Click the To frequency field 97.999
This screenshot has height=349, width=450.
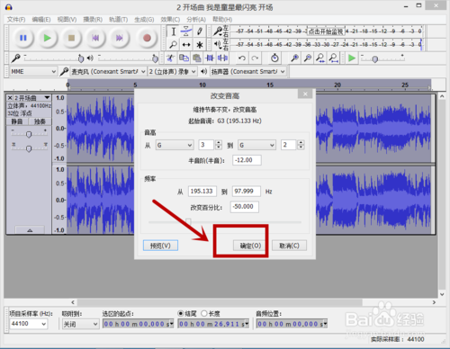tap(247, 192)
